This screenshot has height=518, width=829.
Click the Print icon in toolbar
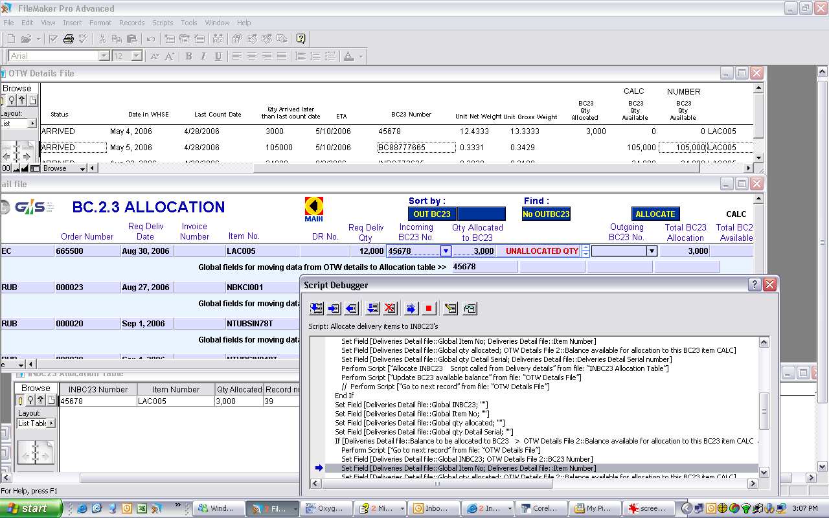69,39
